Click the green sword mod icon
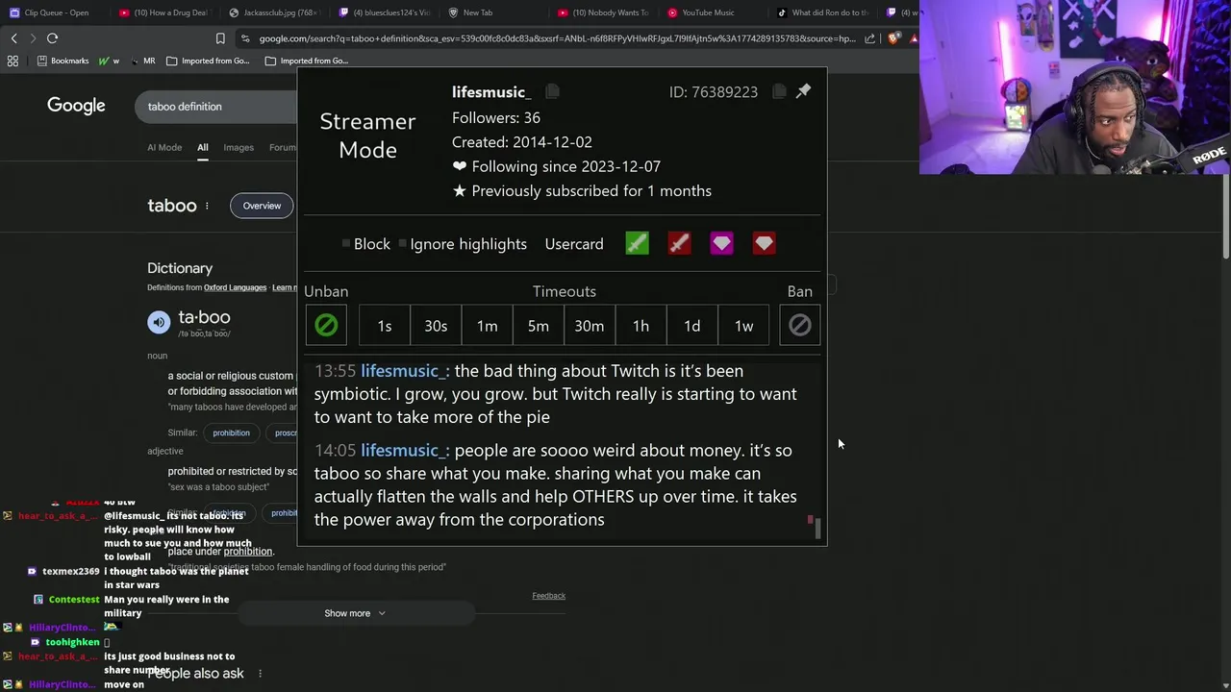Viewport: 1231px width, 692px height. [637, 243]
